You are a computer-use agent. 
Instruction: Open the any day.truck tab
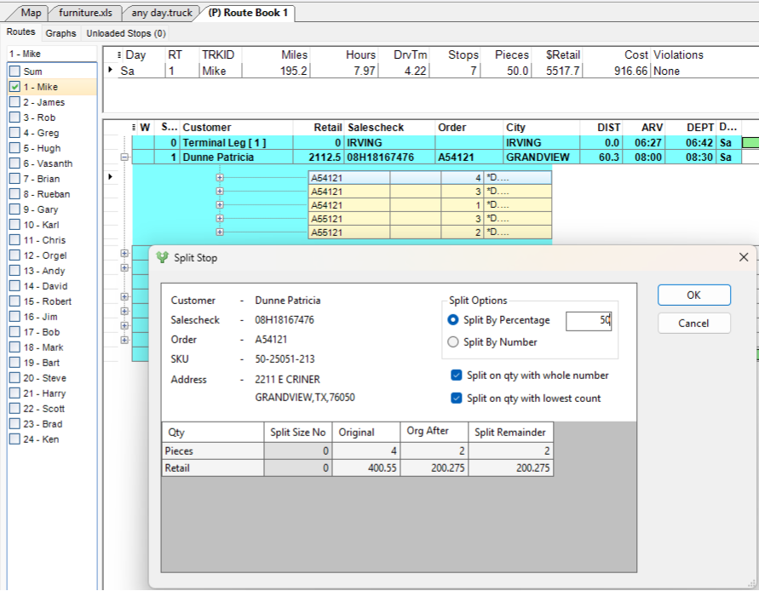[x=162, y=13]
